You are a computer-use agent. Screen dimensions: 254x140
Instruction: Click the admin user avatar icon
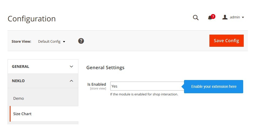(225, 17)
